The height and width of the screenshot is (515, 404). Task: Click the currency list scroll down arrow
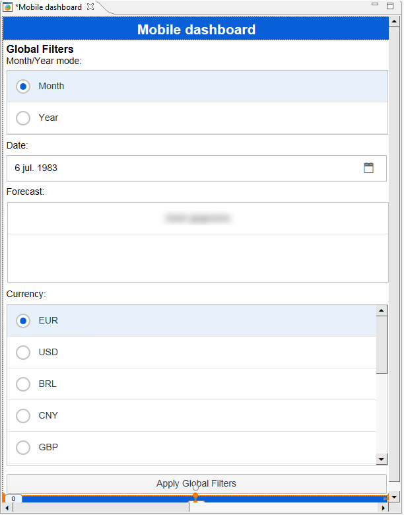coord(382,459)
